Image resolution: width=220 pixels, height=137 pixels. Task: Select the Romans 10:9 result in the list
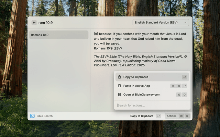pos(59,35)
